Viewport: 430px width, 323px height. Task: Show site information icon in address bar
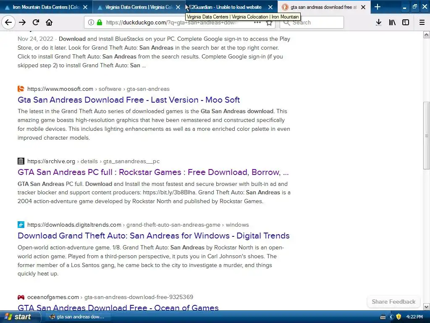(x=91, y=22)
